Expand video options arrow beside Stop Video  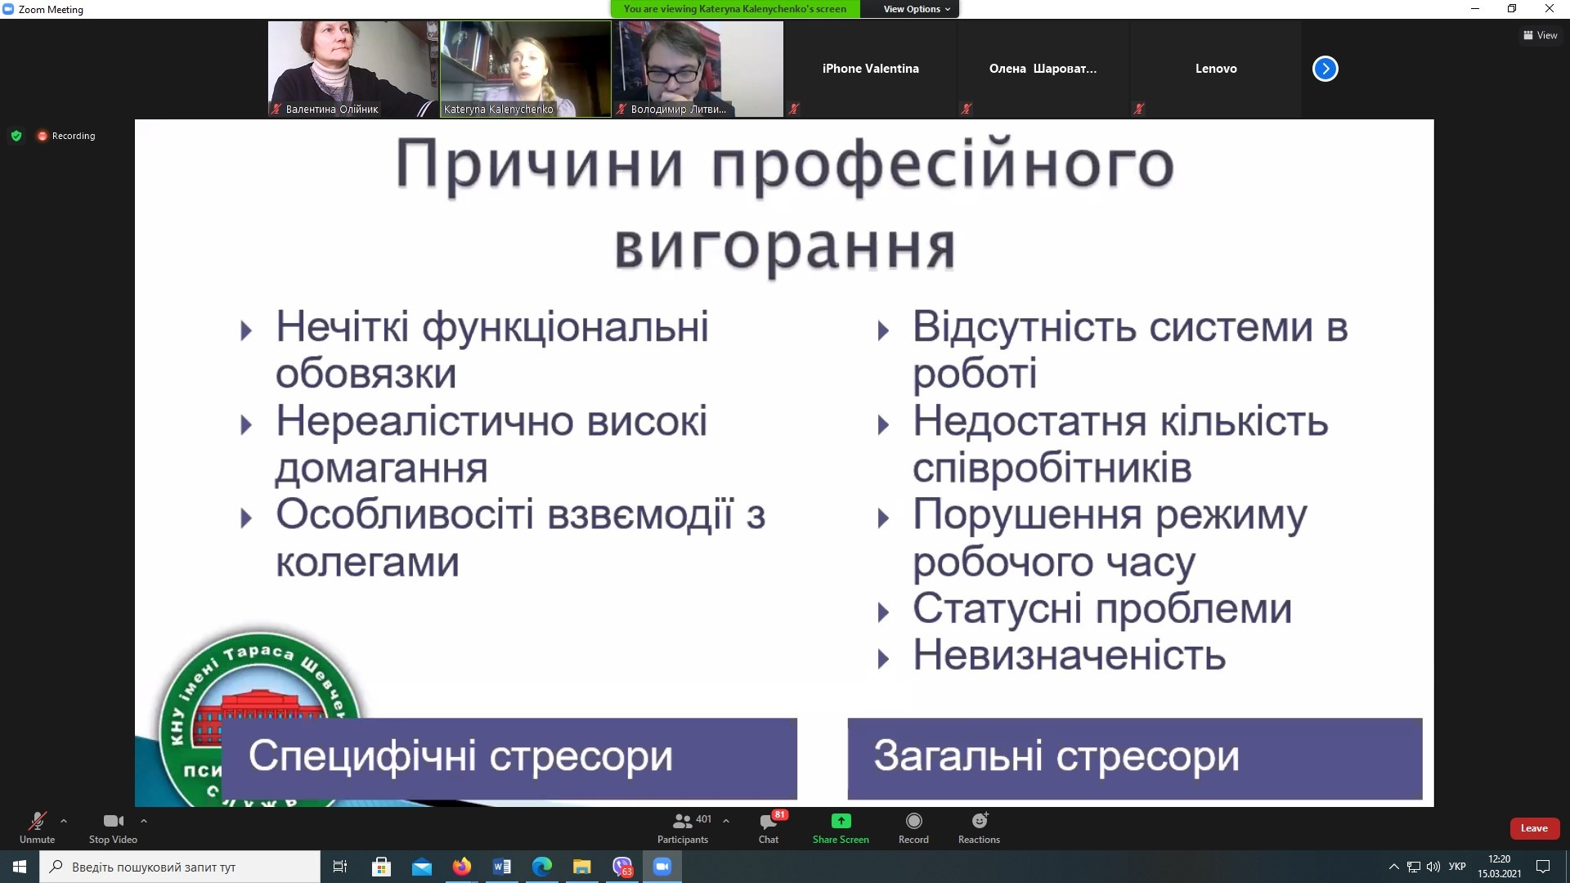[144, 821]
